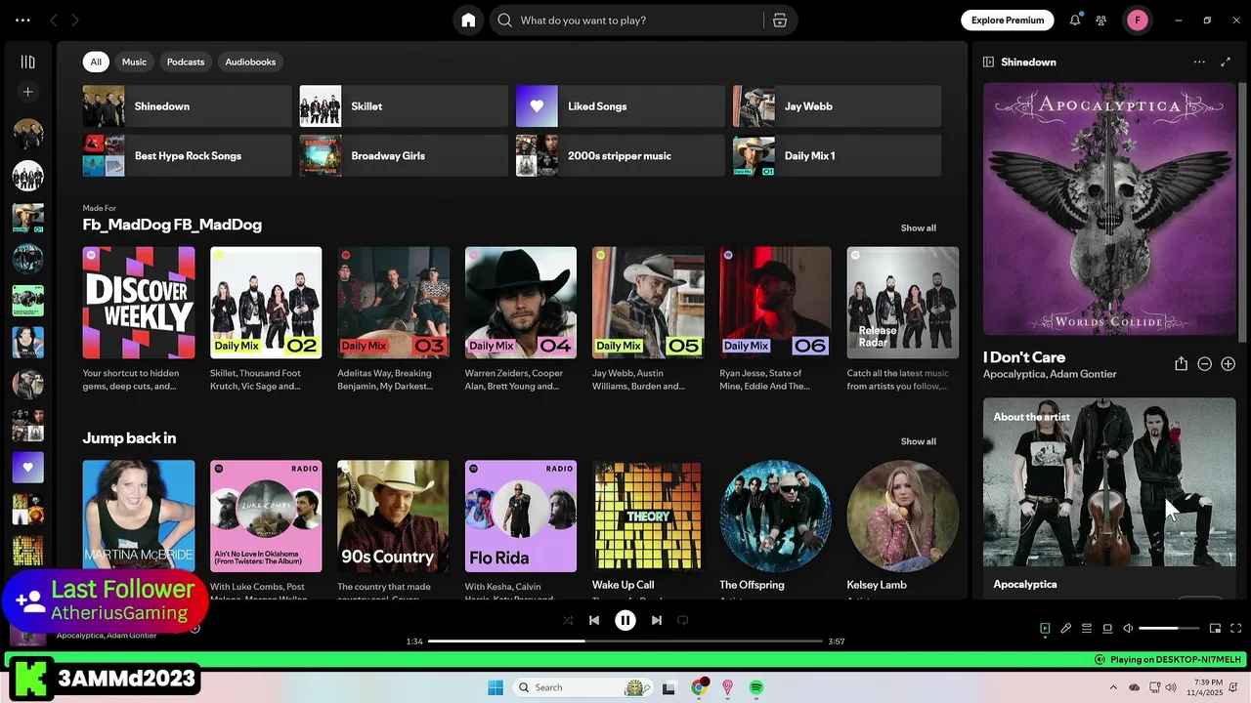This screenshot has width=1251, height=703.
Task: Toggle repeat mode
Action: click(x=683, y=620)
